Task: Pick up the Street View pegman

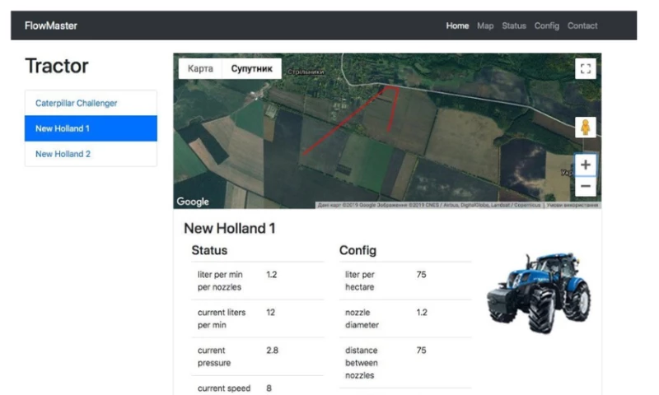Action: 586,128
